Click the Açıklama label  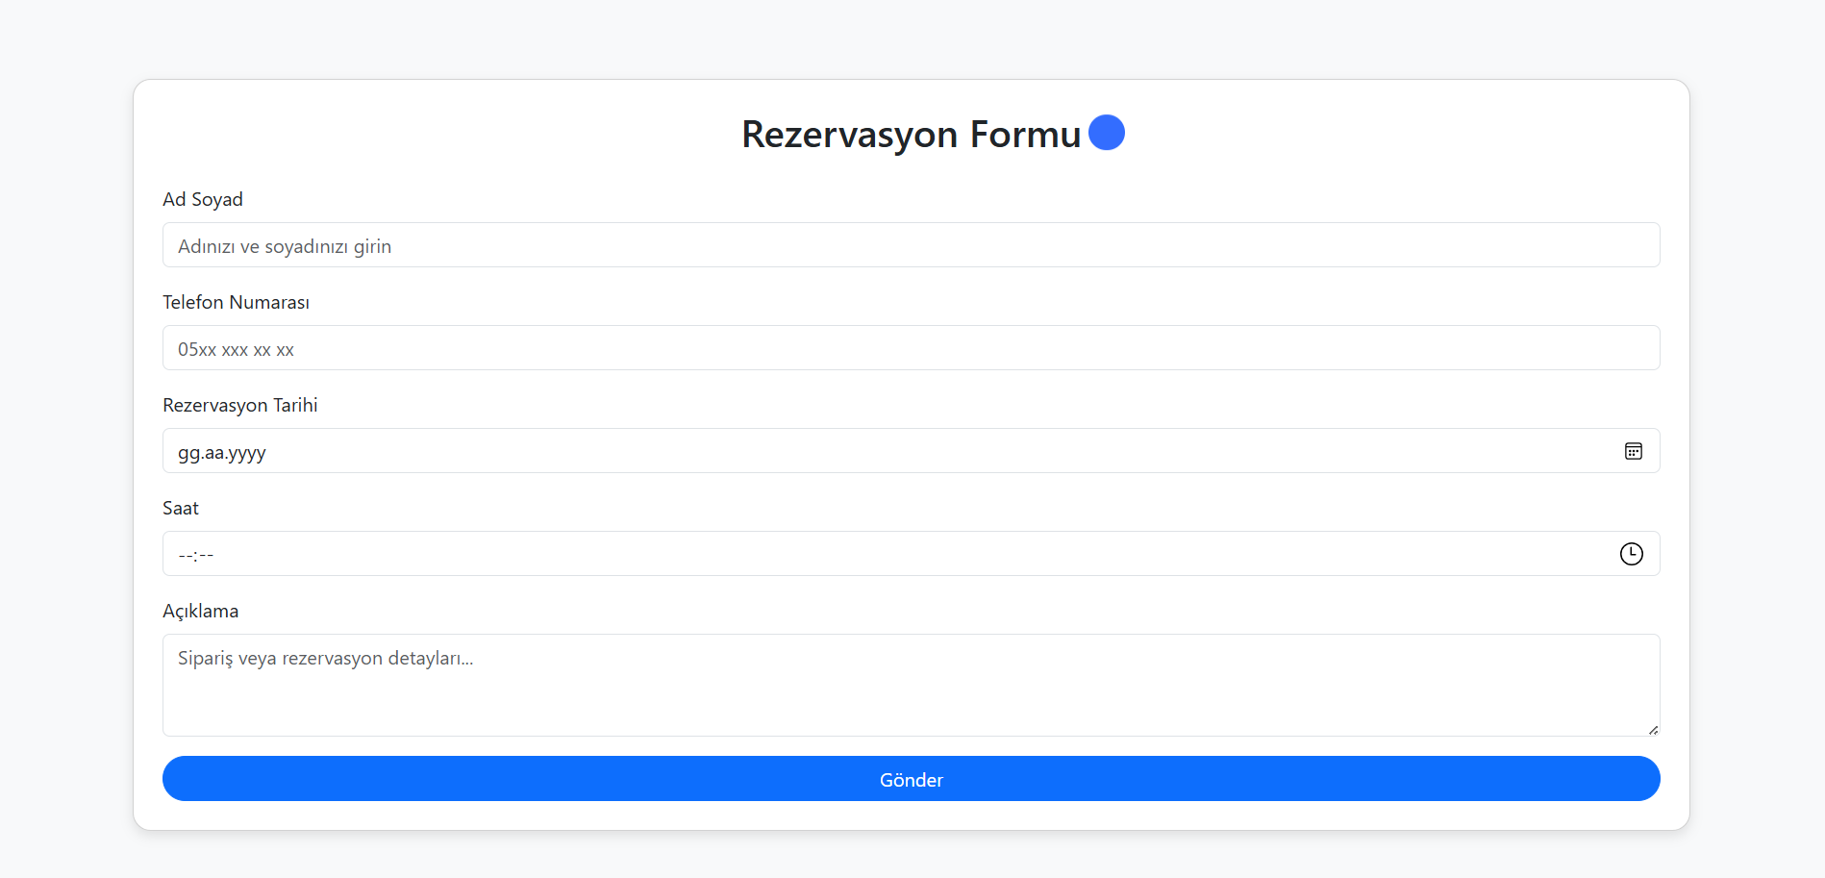tap(200, 611)
